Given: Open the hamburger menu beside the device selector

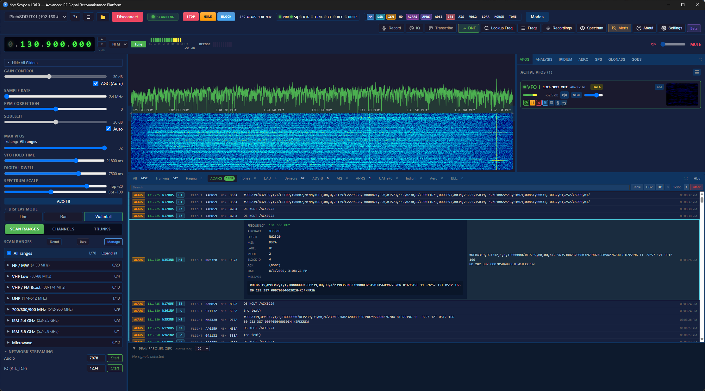Looking at the screenshot, I should [88, 17].
